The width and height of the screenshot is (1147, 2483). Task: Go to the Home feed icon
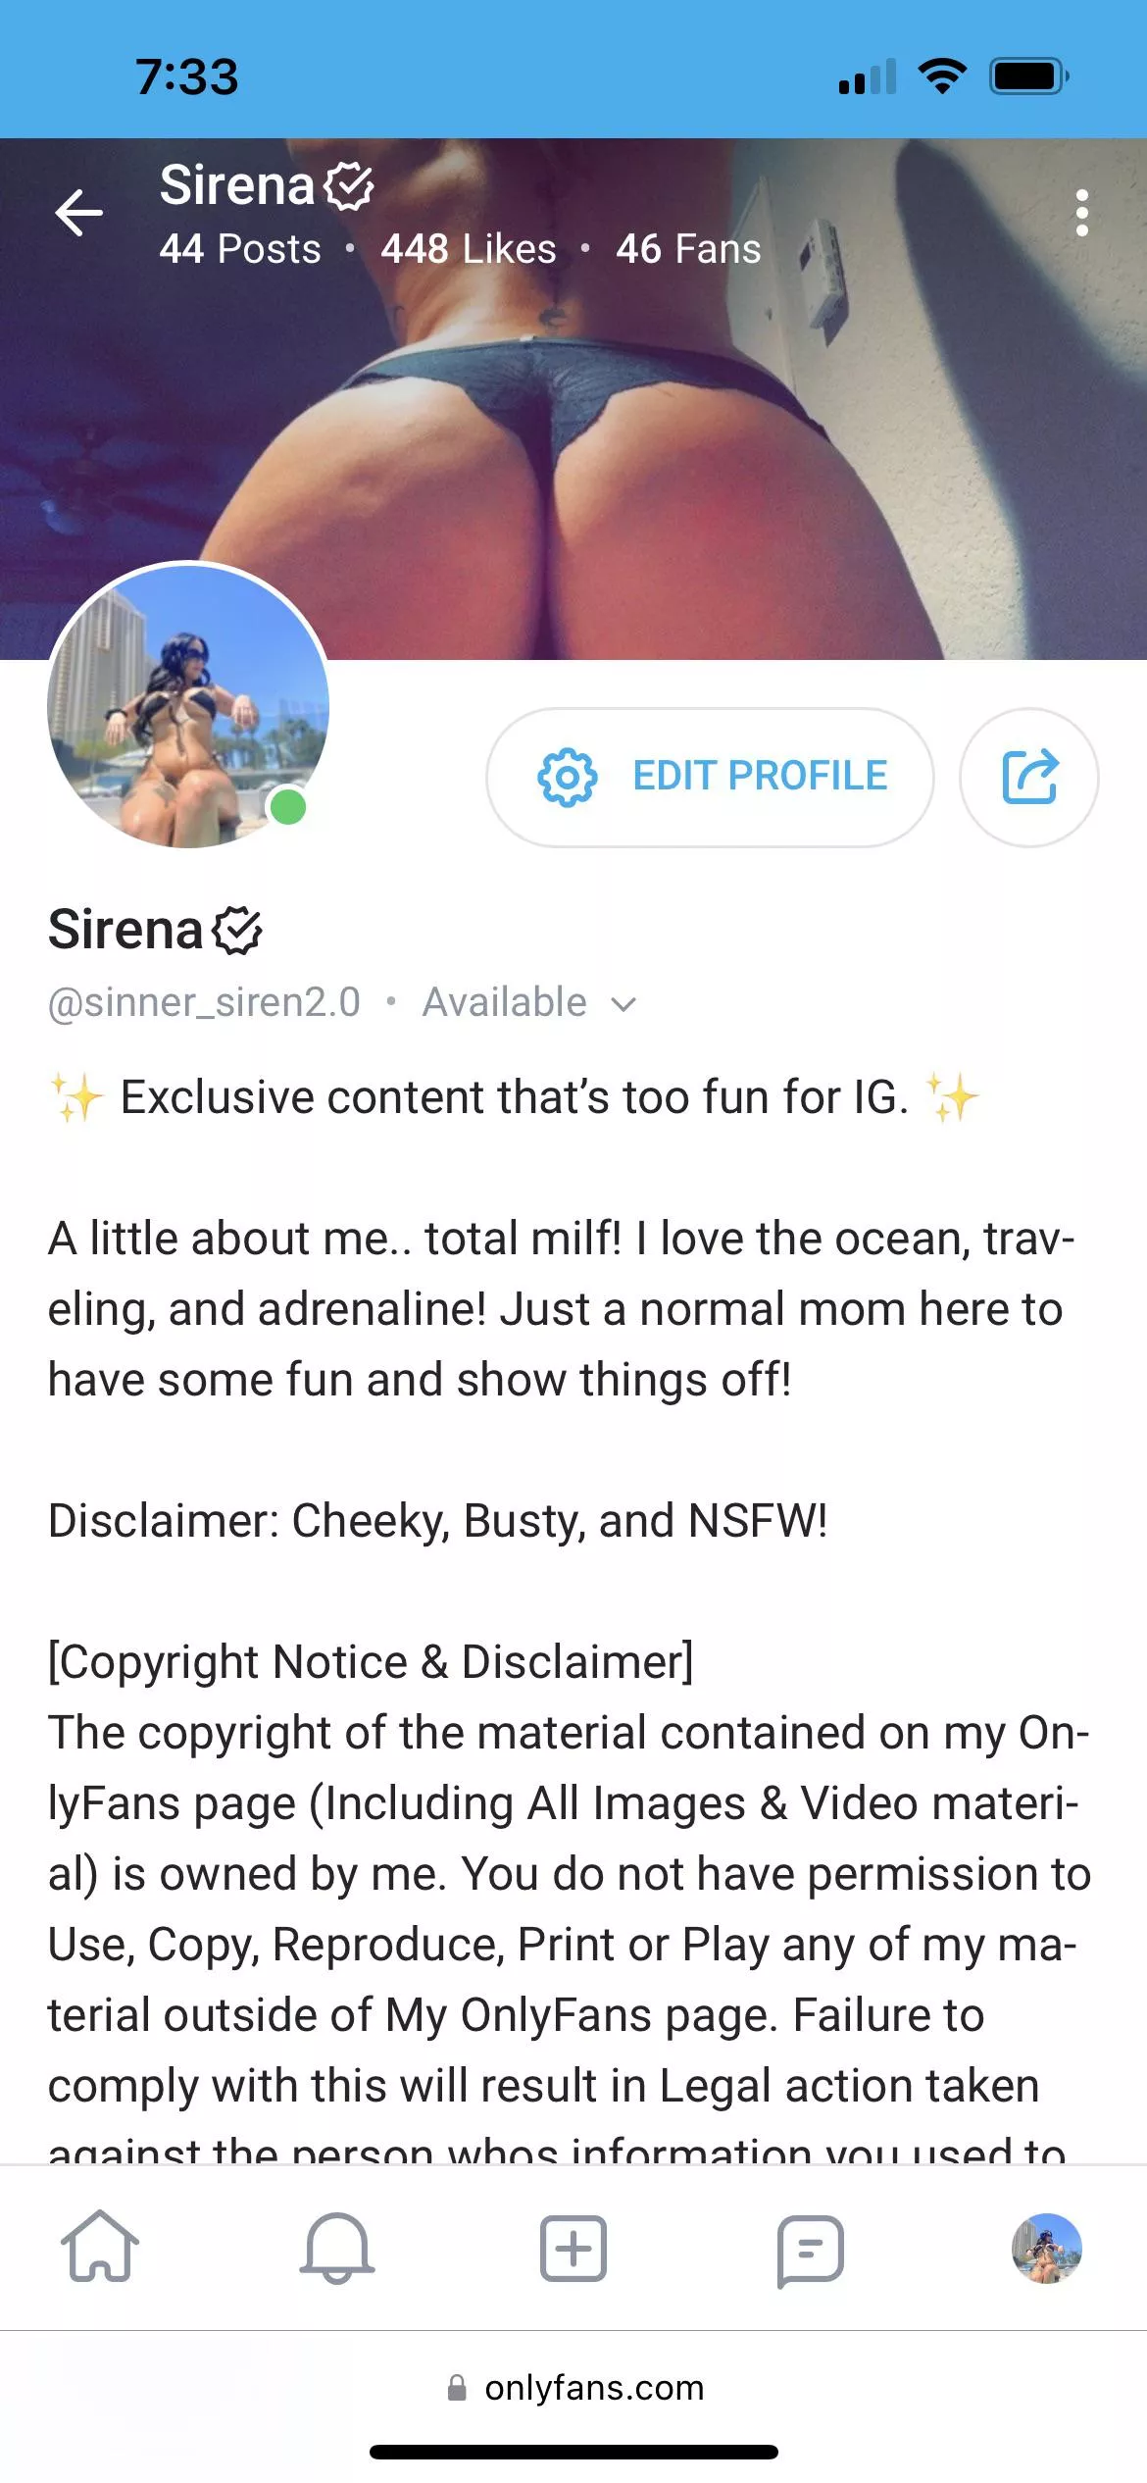tap(100, 2247)
